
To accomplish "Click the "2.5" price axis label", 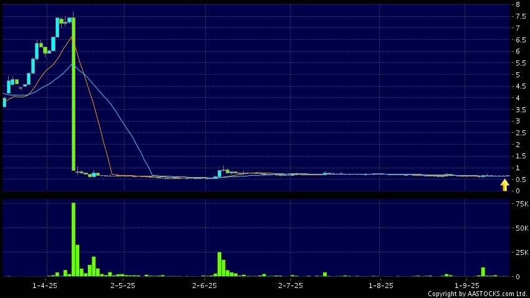I will pyautogui.click(x=521, y=133).
